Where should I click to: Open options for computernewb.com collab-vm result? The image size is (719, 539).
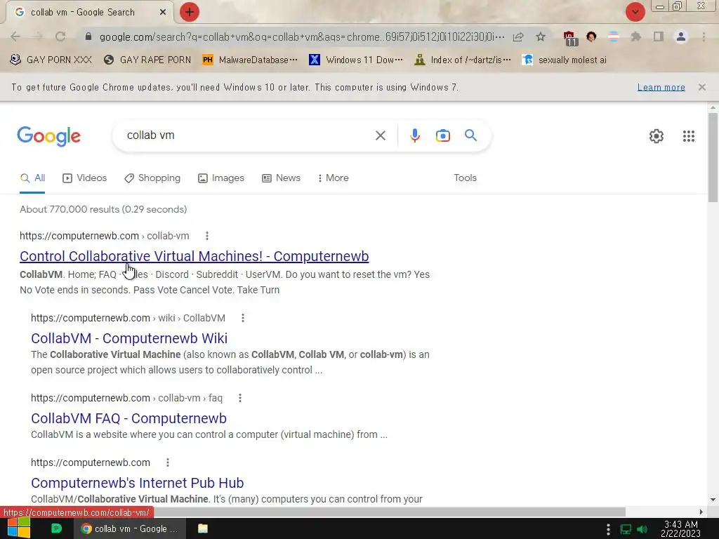tap(207, 236)
